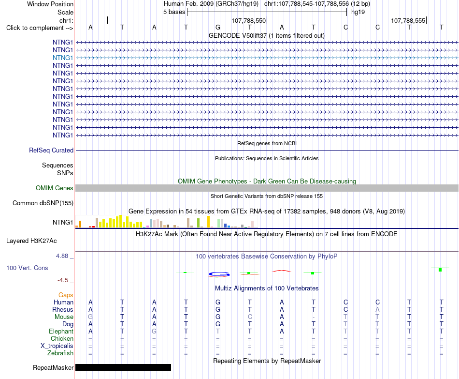Image resolution: width=459 pixels, height=379 pixels.
Task: Click the faded A base in the Rhesus row
Action: [377, 309]
